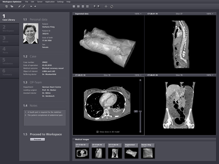Viewport: 219px width, 164px height.
Task: Open zoom dropdown of Segmented data view
Action: pyautogui.click(x=139, y=14)
